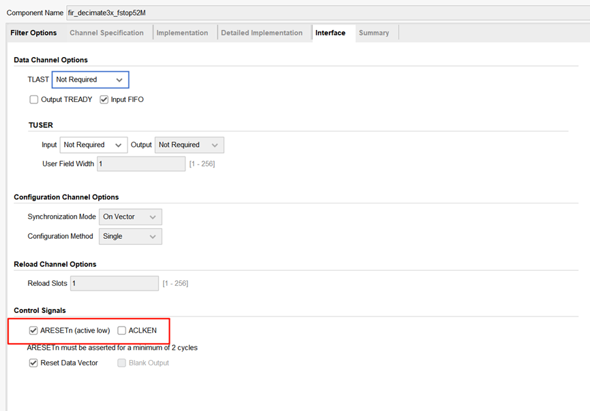Switch to the Filter Options tab
The height and width of the screenshot is (411, 590).
coord(33,33)
